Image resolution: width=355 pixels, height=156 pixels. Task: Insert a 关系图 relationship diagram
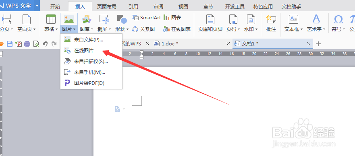tap(144, 29)
